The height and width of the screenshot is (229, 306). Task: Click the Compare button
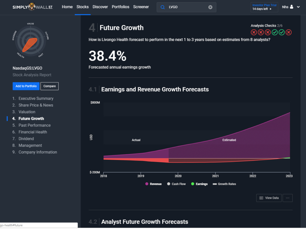[x=49, y=86]
